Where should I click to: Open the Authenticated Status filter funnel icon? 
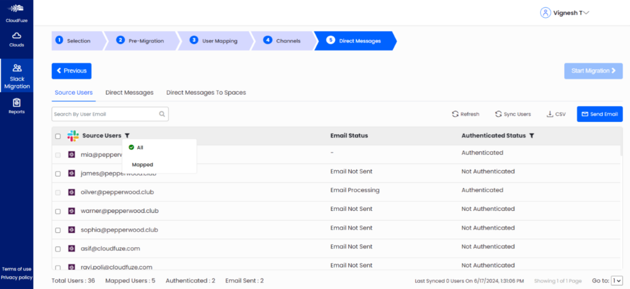click(532, 136)
